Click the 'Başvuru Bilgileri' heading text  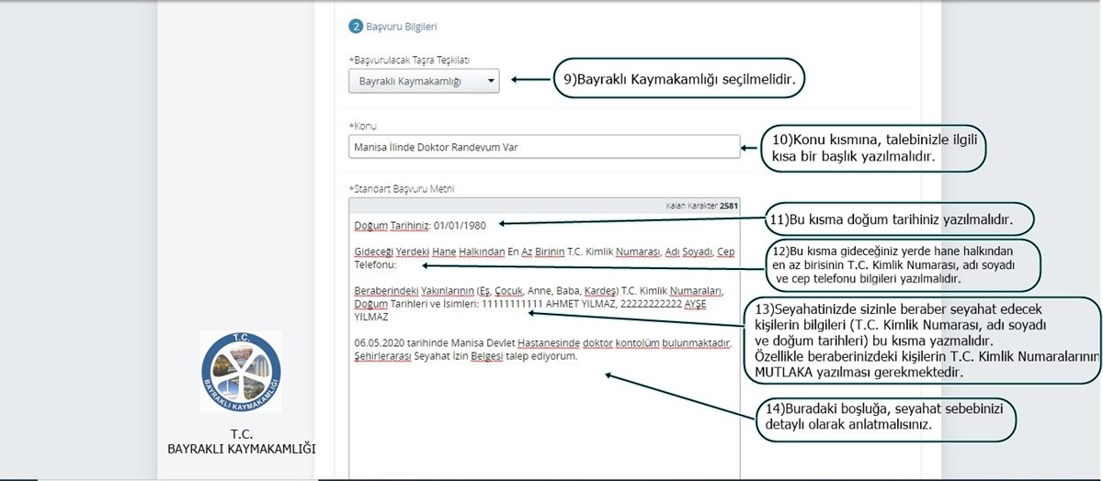(403, 28)
